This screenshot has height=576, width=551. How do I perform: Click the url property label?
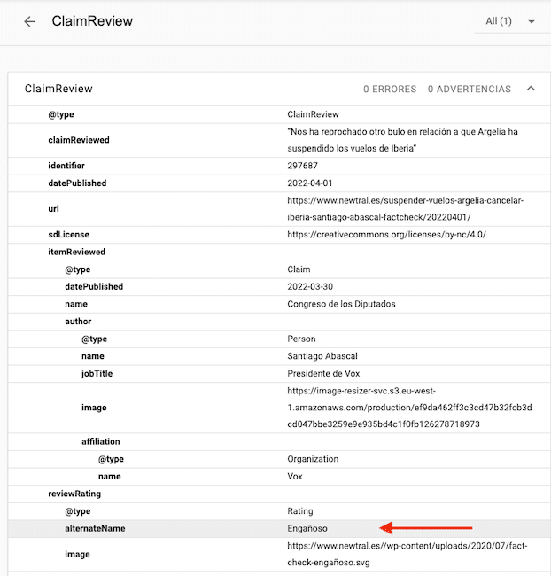click(x=53, y=208)
